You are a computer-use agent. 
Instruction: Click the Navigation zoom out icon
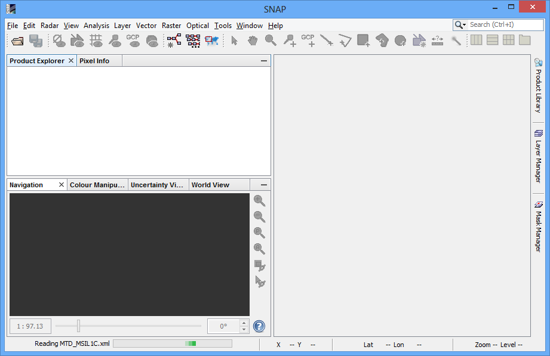tap(259, 216)
